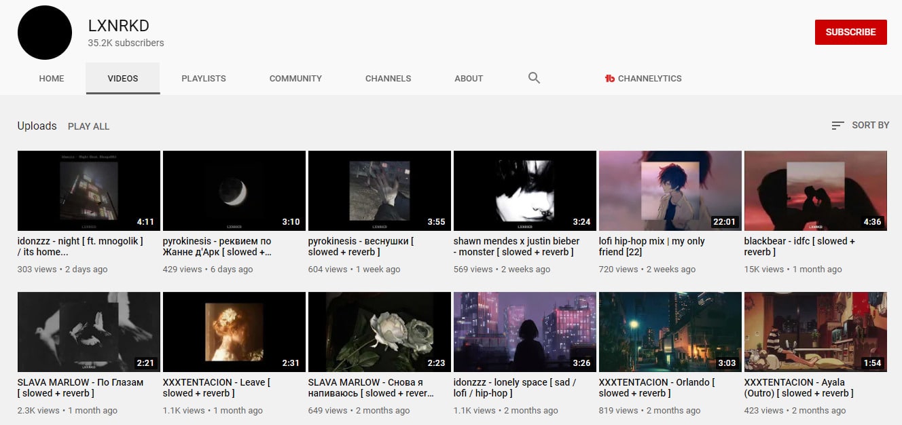902x425 pixels.
Task: Switch to the About tab
Action: [469, 78]
